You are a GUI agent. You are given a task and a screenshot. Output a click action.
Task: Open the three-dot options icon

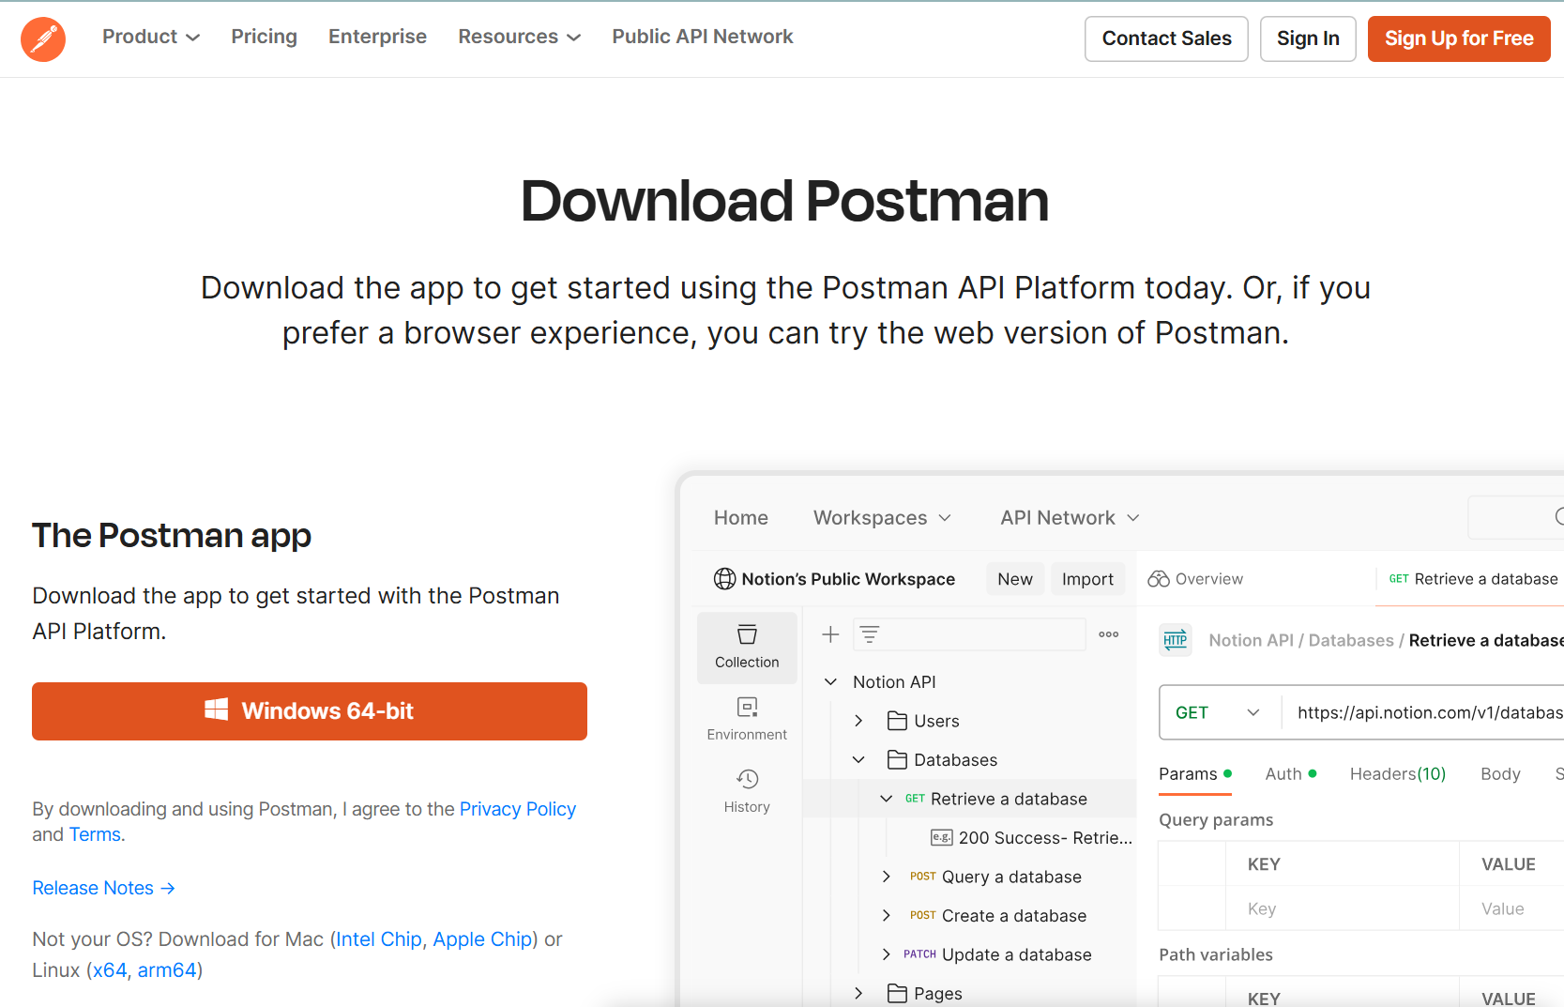pyautogui.click(x=1109, y=634)
